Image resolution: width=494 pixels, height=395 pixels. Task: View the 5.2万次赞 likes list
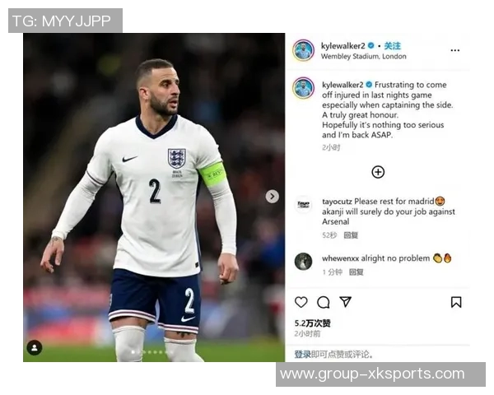pos(312,323)
